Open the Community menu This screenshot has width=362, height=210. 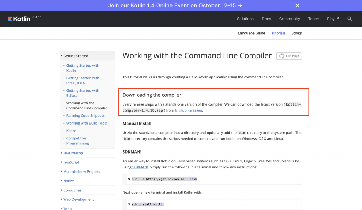pos(290,19)
